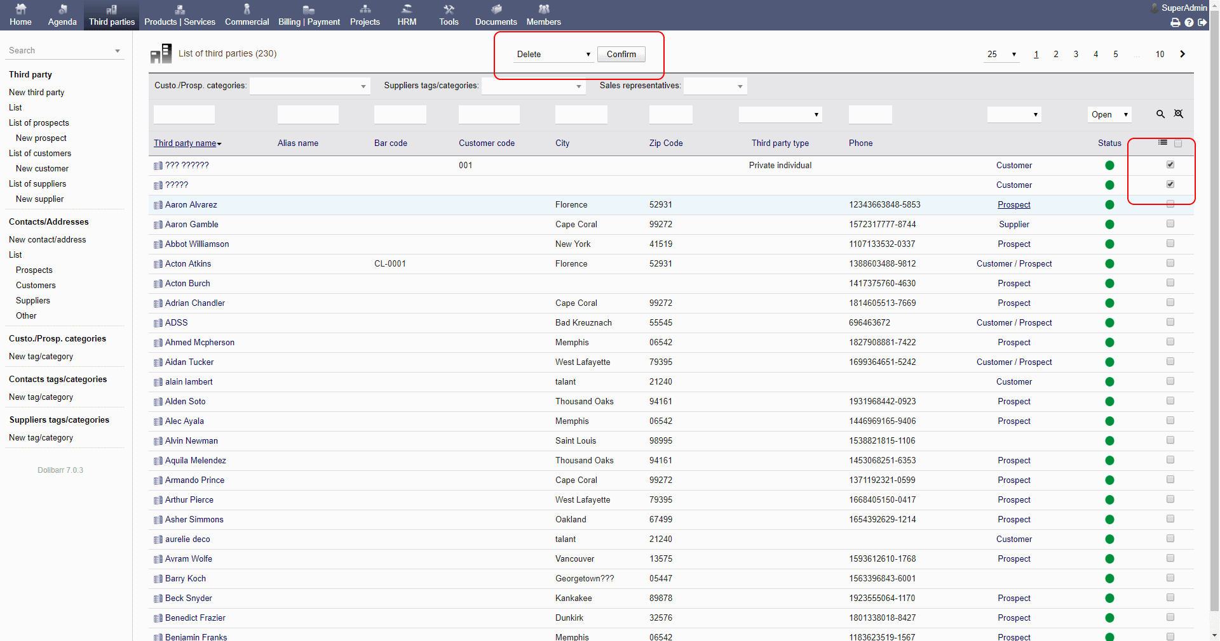
Task: Click the company icon beside Avram Wolfe
Action: 158,559
